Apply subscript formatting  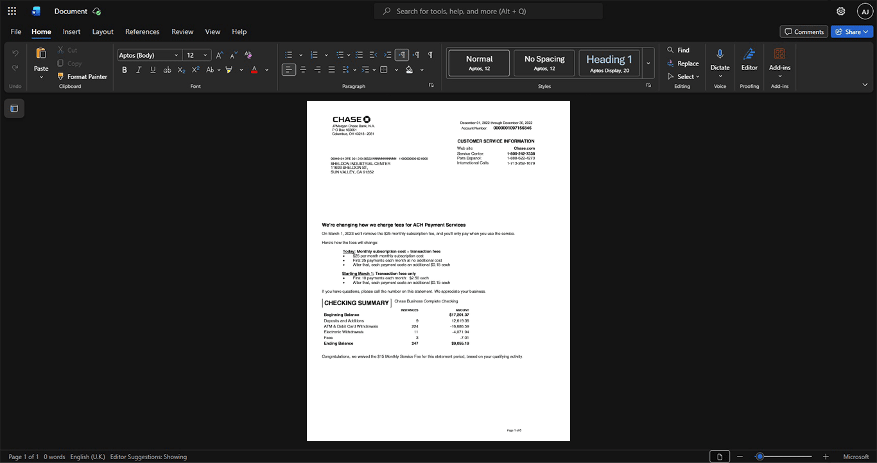pyautogui.click(x=181, y=69)
